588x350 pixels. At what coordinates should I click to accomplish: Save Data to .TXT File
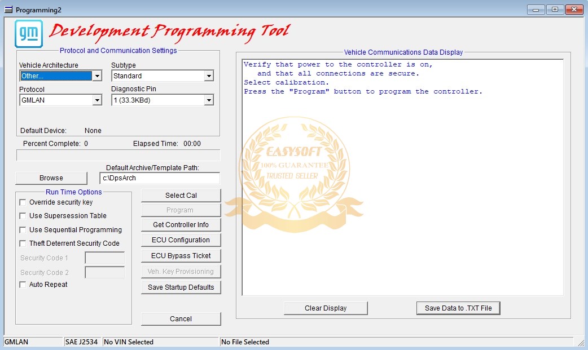pyautogui.click(x=458, y=308)
